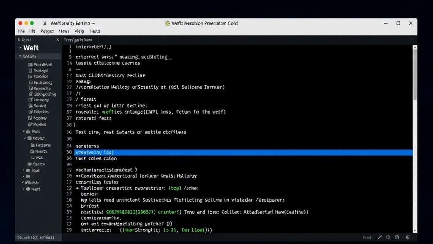Collapse the Rlak folder arrow
The height and width of the screenshot is (244, 433).
(x=24, y=132)
